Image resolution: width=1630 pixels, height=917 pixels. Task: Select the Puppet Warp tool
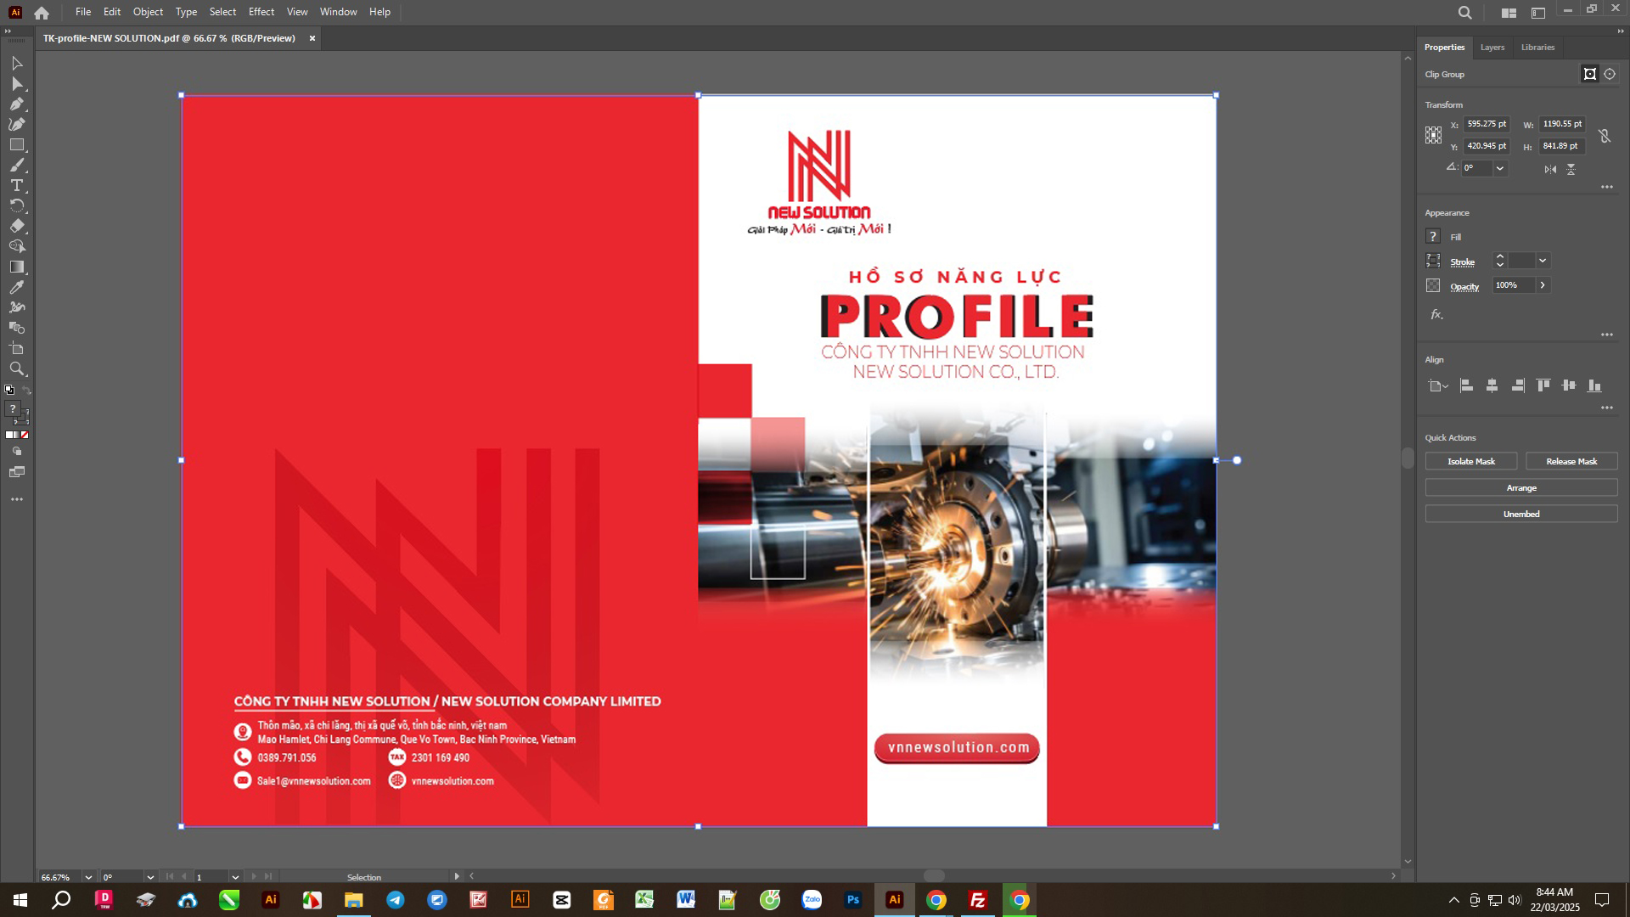coord(16,308)
